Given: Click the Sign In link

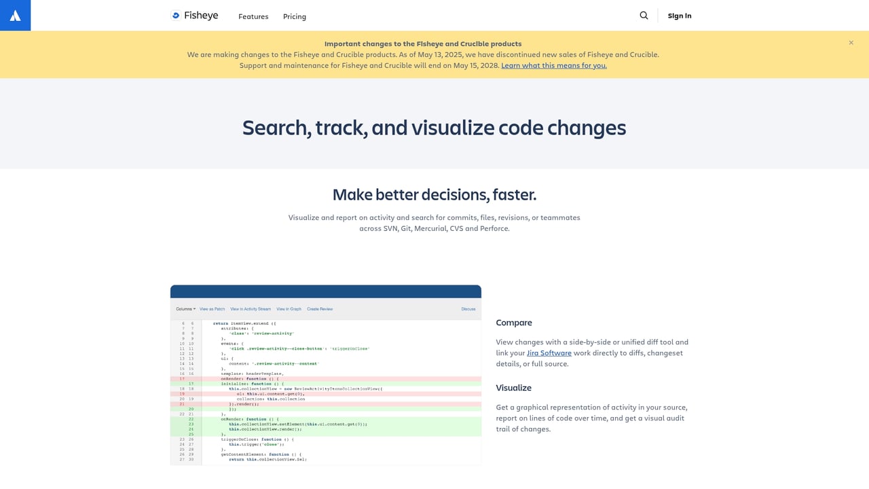Looking at the screenshot, I should click(x=680, y=15).
